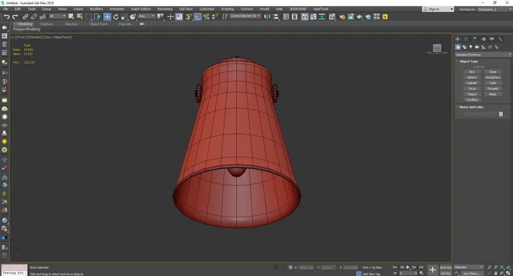This screenshot has width=513, height=276.
Task: Switch to Lights category in Create panel
Action: click(x=471, y=47)
